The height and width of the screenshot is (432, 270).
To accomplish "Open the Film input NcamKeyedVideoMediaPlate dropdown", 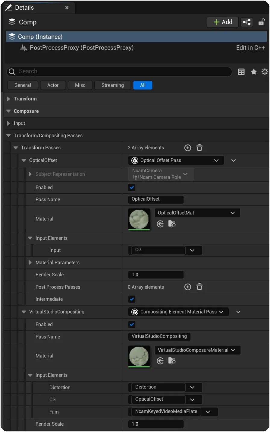I will pyautogui.click(x=208, y=411).
